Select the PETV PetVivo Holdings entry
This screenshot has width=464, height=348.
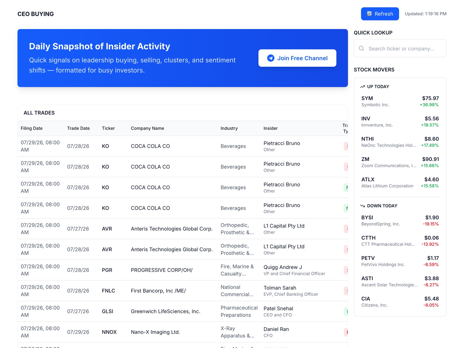point(400,261)
